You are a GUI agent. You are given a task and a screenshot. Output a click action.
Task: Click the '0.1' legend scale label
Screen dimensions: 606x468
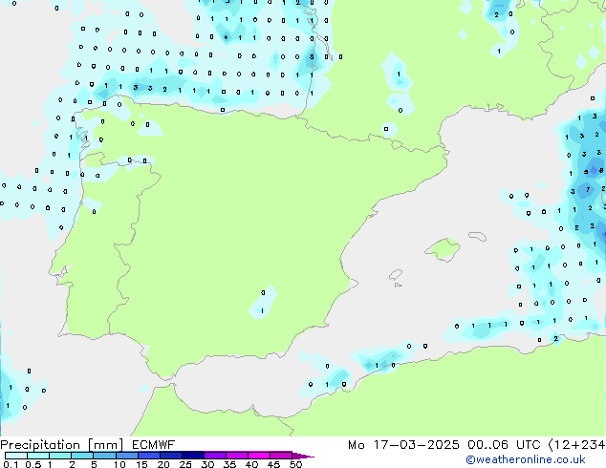pyautogui.click(x=11, y=464)
